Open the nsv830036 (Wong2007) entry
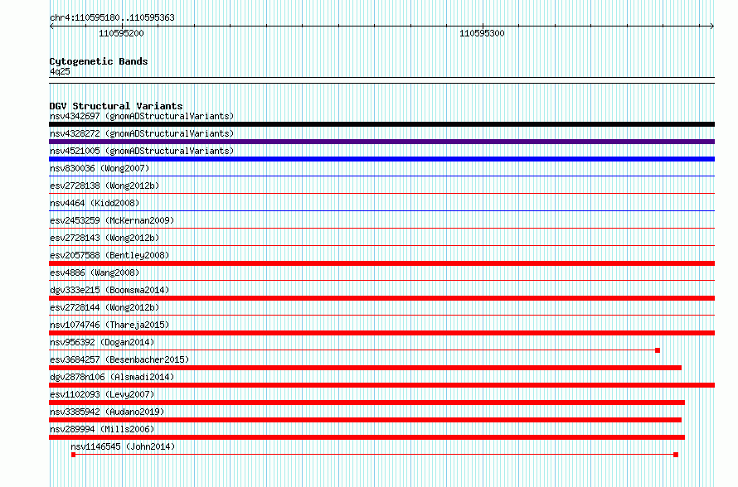This screenshot has width=738, height=487. 100,168
